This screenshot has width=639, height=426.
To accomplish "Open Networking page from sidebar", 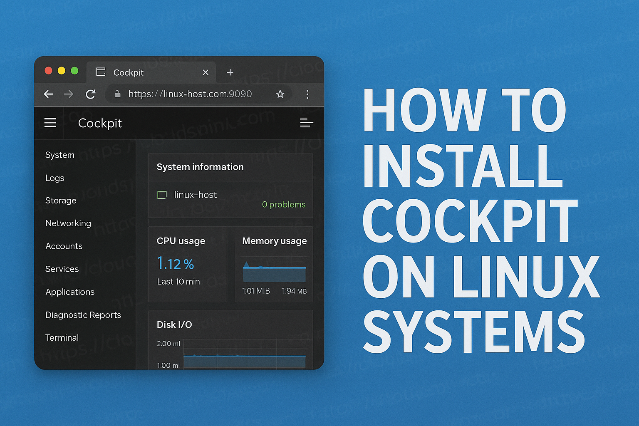I will (x=68, y=223).
